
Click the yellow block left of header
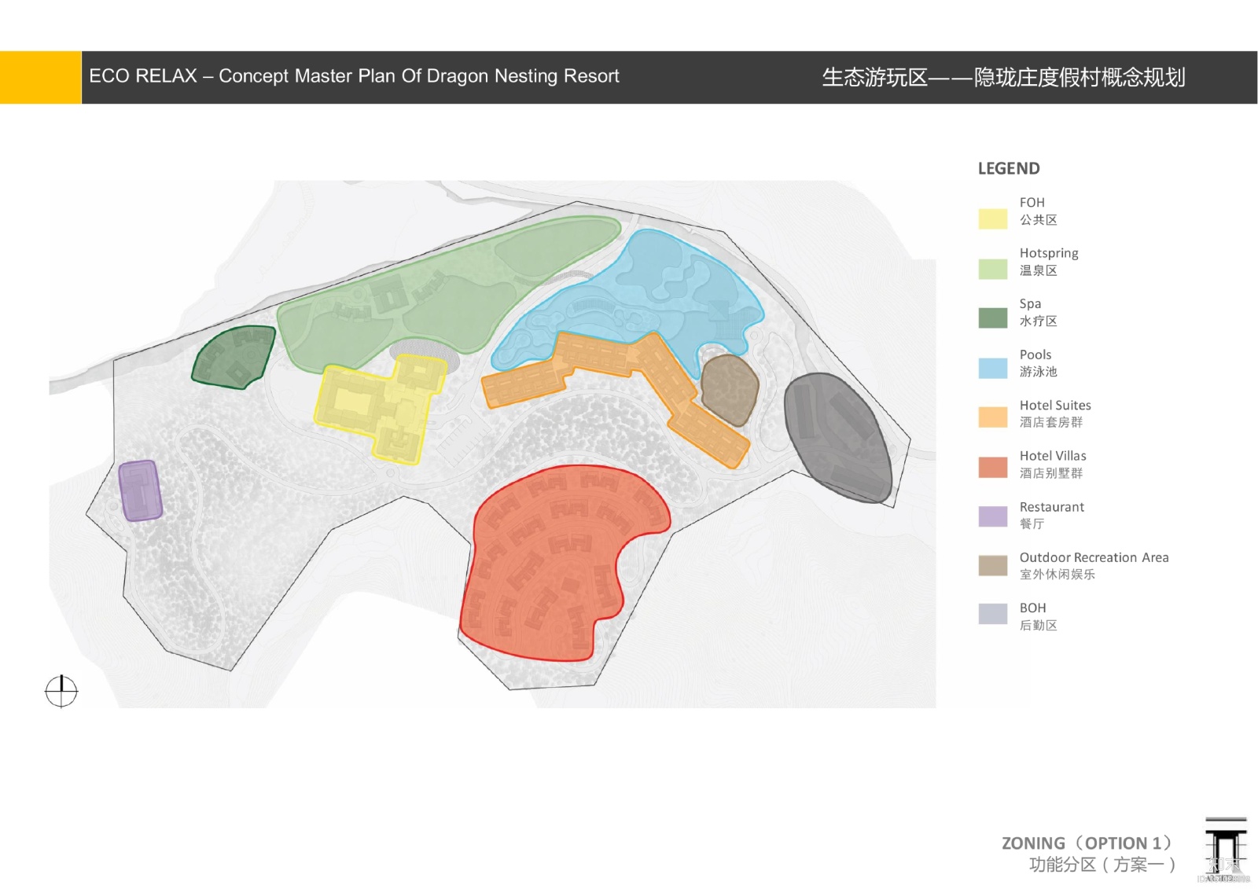point(40,77)
